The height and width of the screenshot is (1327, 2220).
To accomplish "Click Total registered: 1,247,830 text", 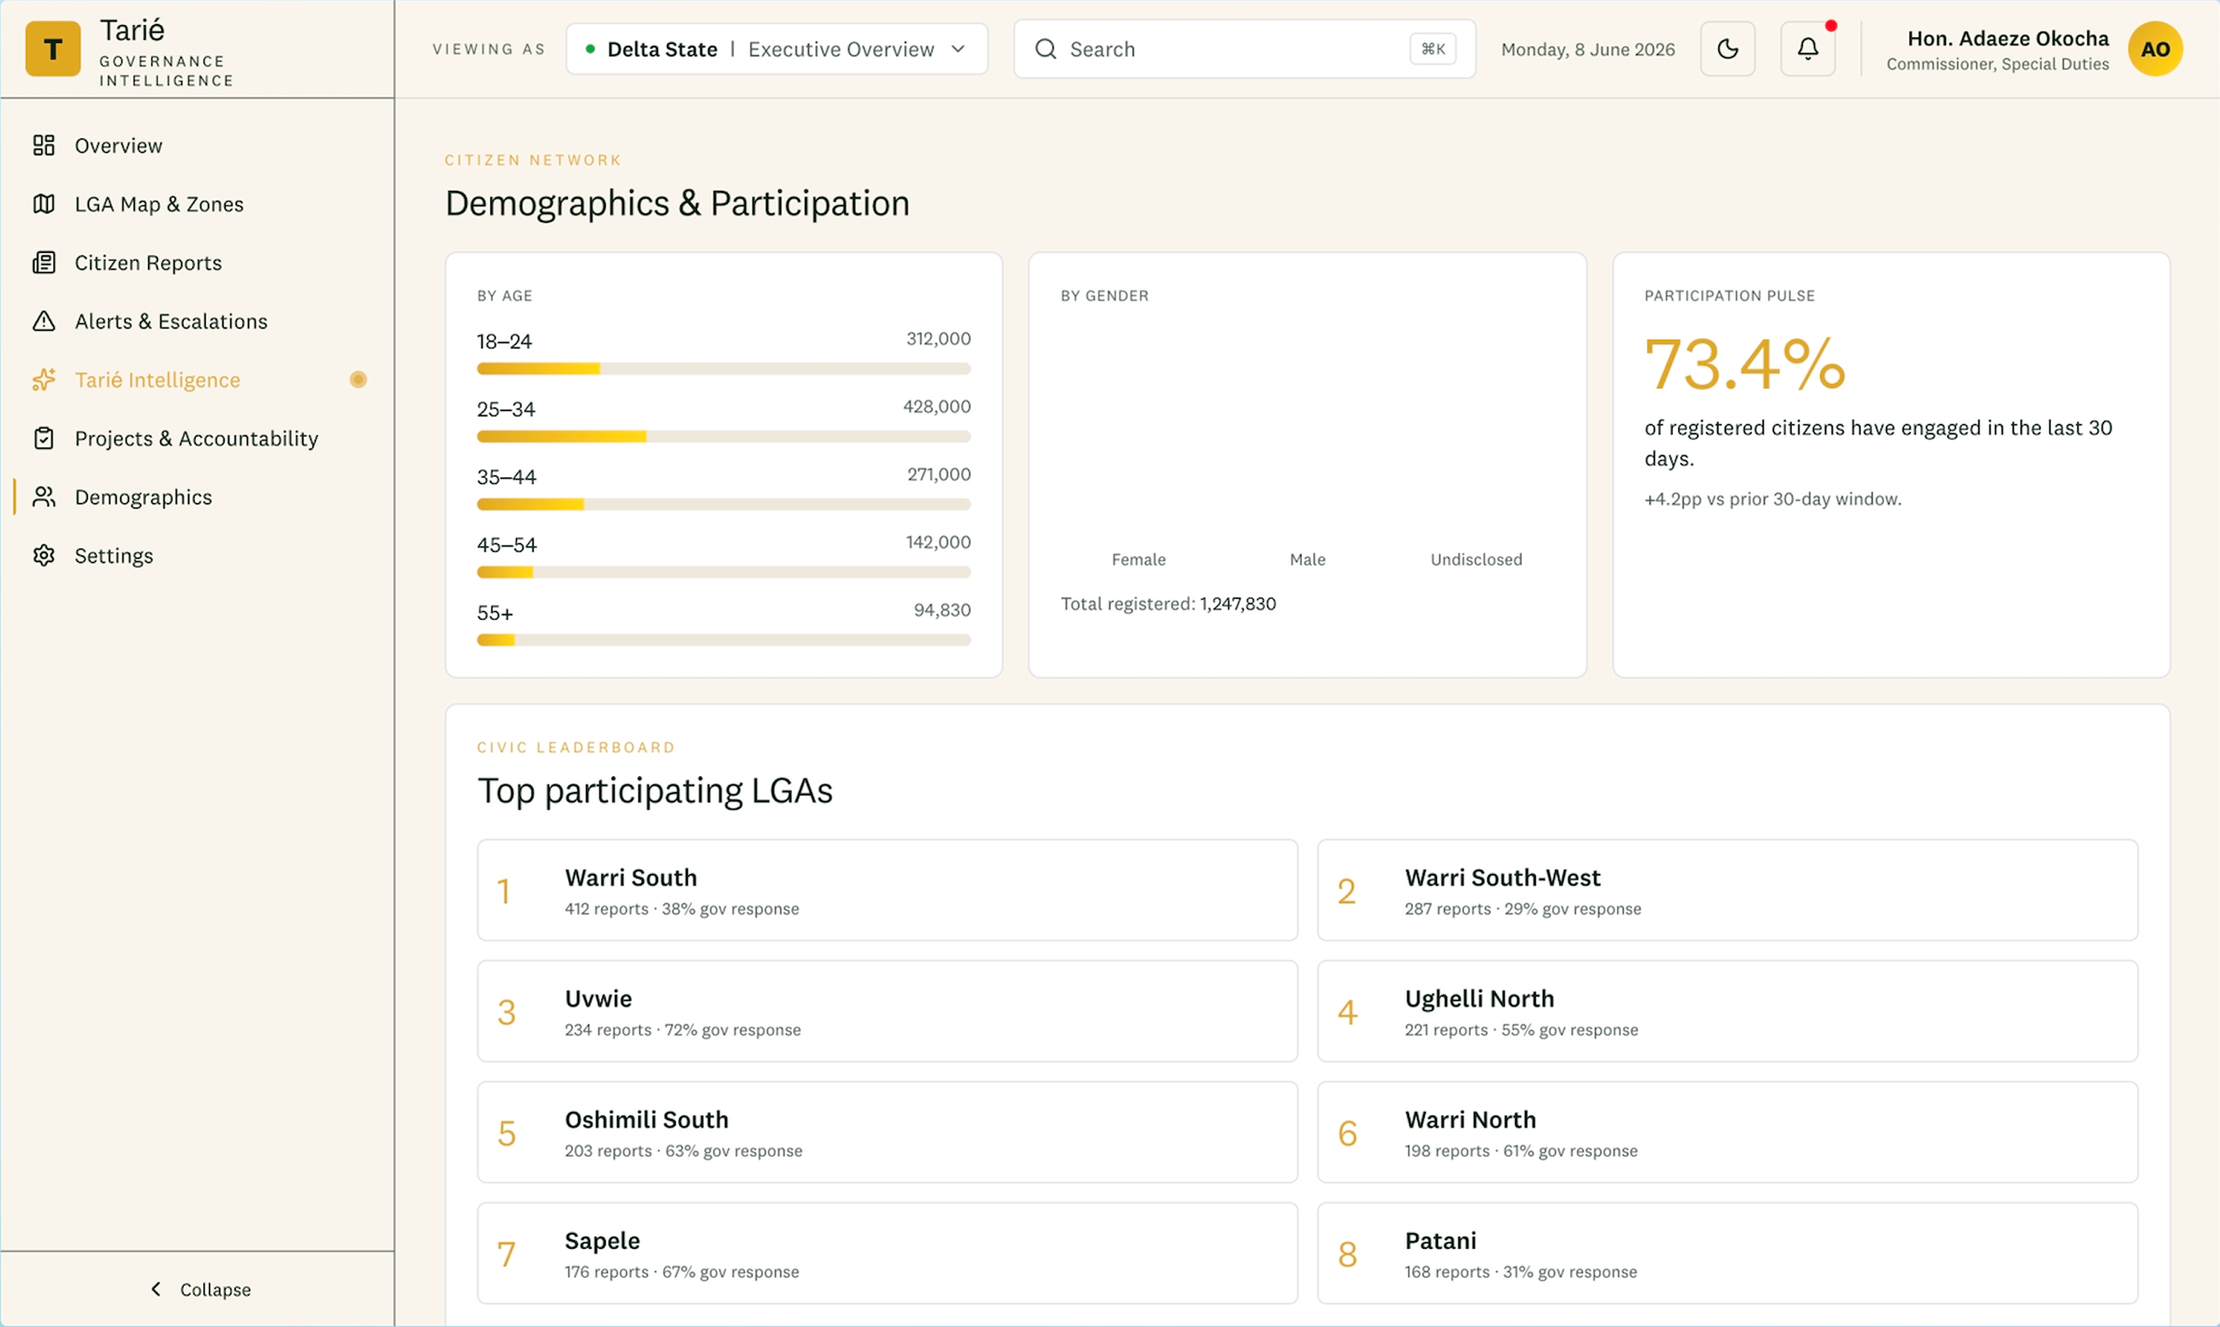I will 1168,603.
